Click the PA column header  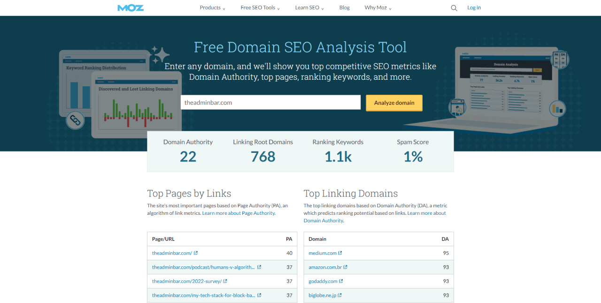tap(289, 239)
